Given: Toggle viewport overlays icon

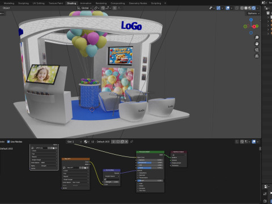Looking at the screenshot, I should pos(228,8).
